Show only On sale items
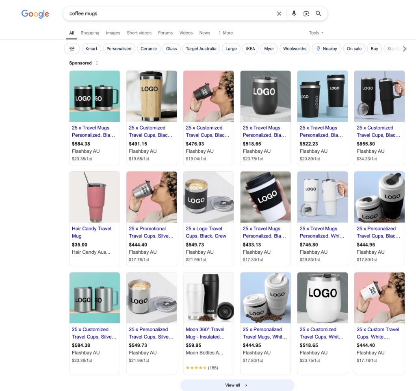This screenshot has height=391, width=416. (354, 49)
